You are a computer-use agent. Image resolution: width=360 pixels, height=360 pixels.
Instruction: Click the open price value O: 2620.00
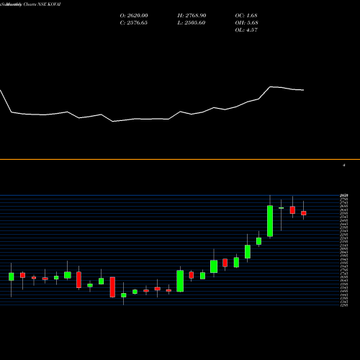[x=134, y=16]
